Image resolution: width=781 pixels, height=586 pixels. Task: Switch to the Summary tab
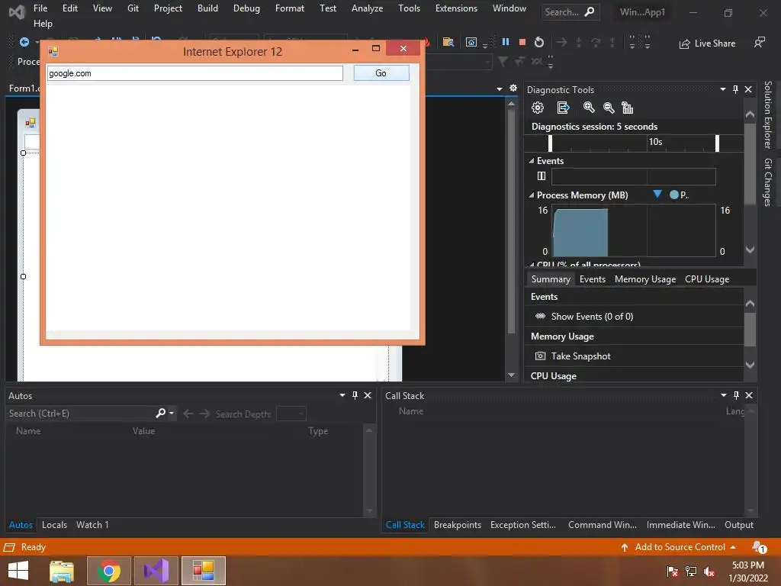pyautogui.click(x=551, y=279)
